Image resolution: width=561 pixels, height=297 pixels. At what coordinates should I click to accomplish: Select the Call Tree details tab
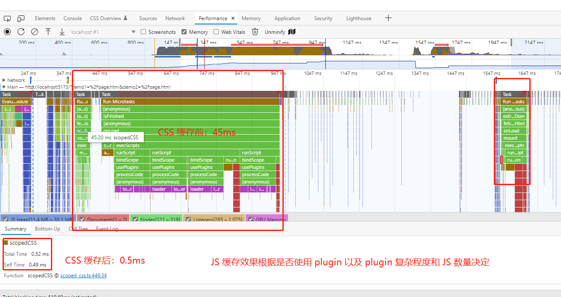[x=78, y=229]
